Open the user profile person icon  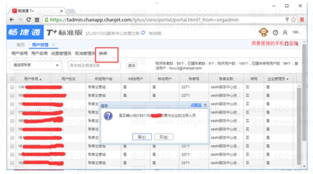coord(285,33)
